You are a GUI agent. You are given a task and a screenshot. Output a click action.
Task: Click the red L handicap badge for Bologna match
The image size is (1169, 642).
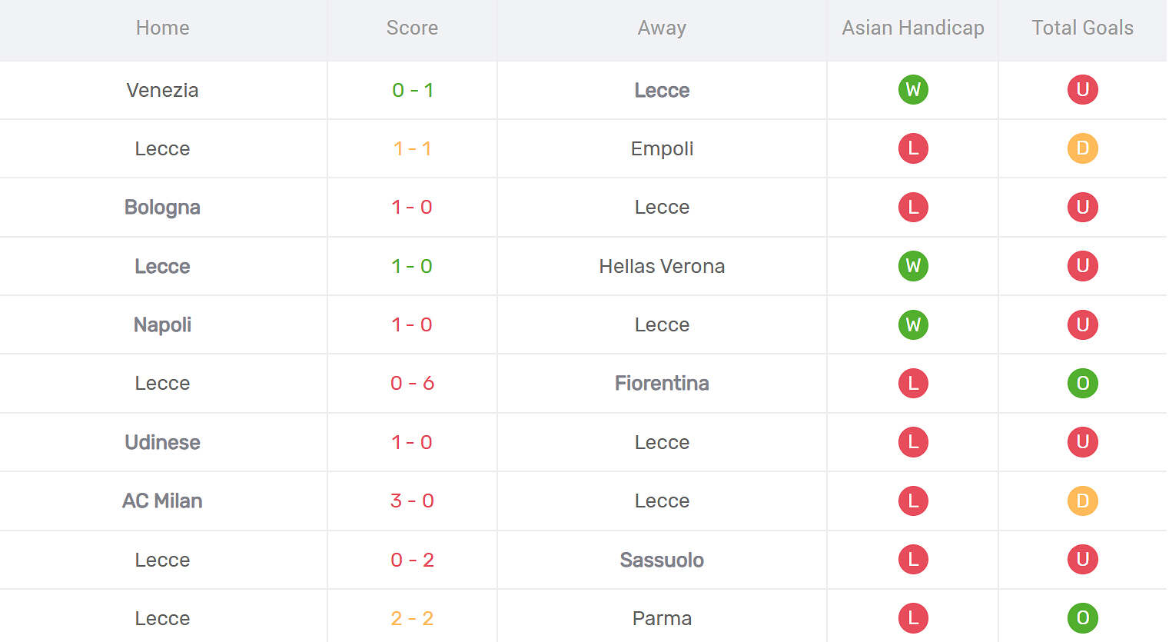(x=913, y=207)
